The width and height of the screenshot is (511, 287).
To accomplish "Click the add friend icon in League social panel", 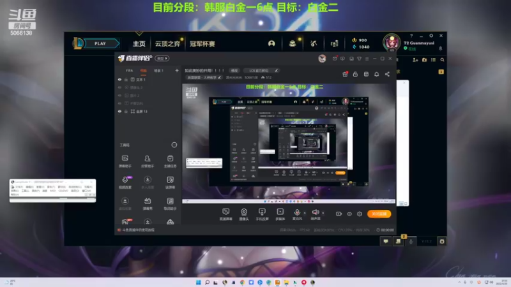I will click(415, 60).
